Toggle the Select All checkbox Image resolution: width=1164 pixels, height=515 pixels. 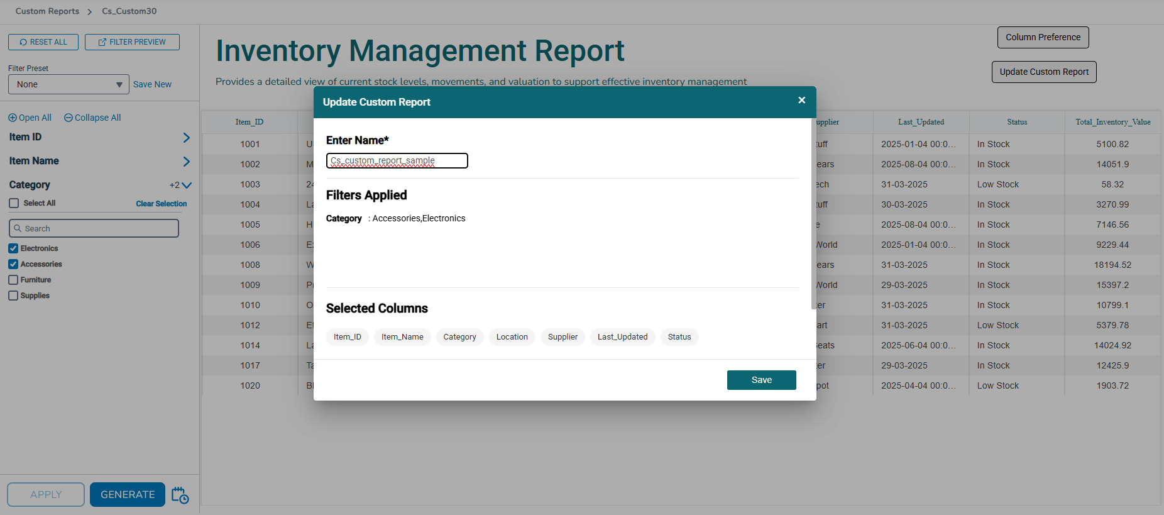click(14, 203)
